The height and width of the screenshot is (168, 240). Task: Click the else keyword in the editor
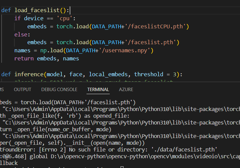point(20,34)
